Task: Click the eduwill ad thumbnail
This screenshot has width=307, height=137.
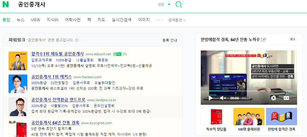Action: click(x=18, y=61)
